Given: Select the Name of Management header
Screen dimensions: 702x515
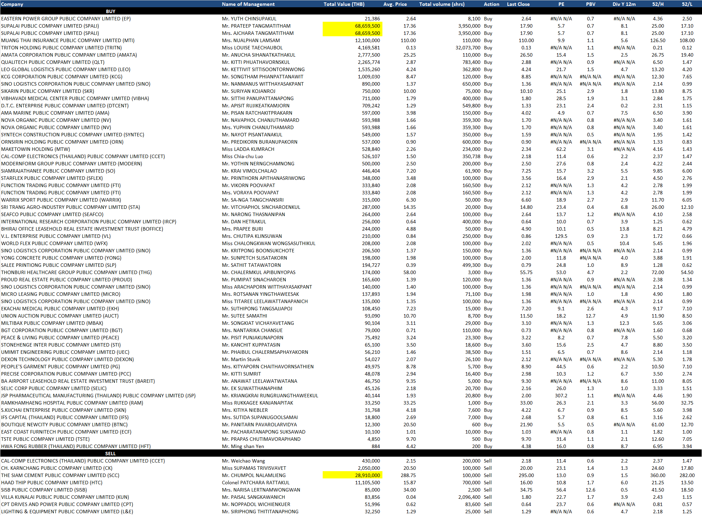Looking at the screenshot, I should point(248,4).
